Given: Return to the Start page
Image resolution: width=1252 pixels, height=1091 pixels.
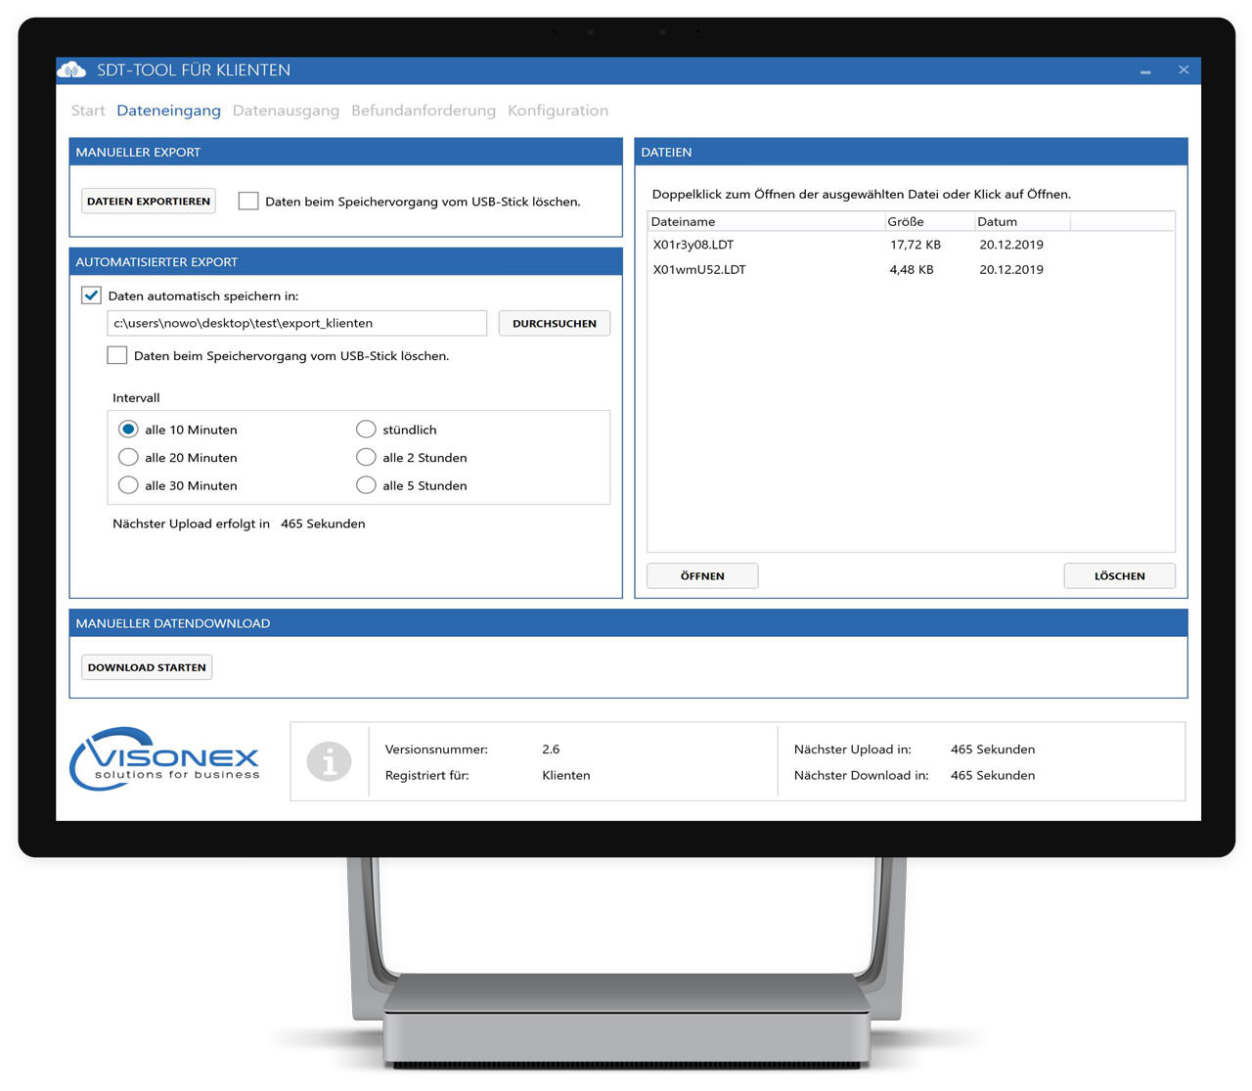Looking at the screenshot, I should 87,111.
